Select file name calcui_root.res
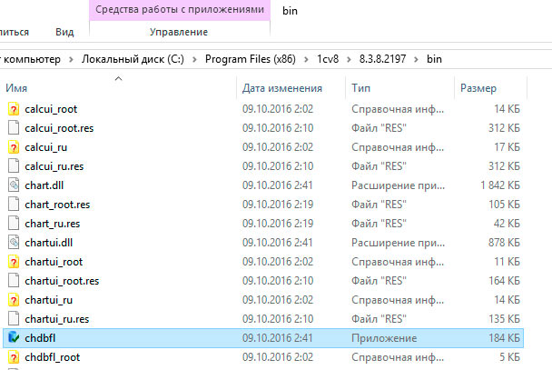Screen dimensions: 552x370 (x=59, y=128)
